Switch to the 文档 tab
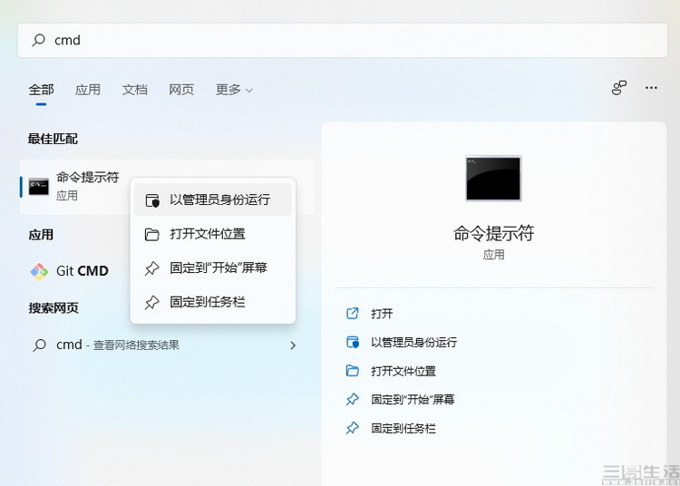Image resolution: width=680 pixels, height=486 pixels. tap(134, 90)
